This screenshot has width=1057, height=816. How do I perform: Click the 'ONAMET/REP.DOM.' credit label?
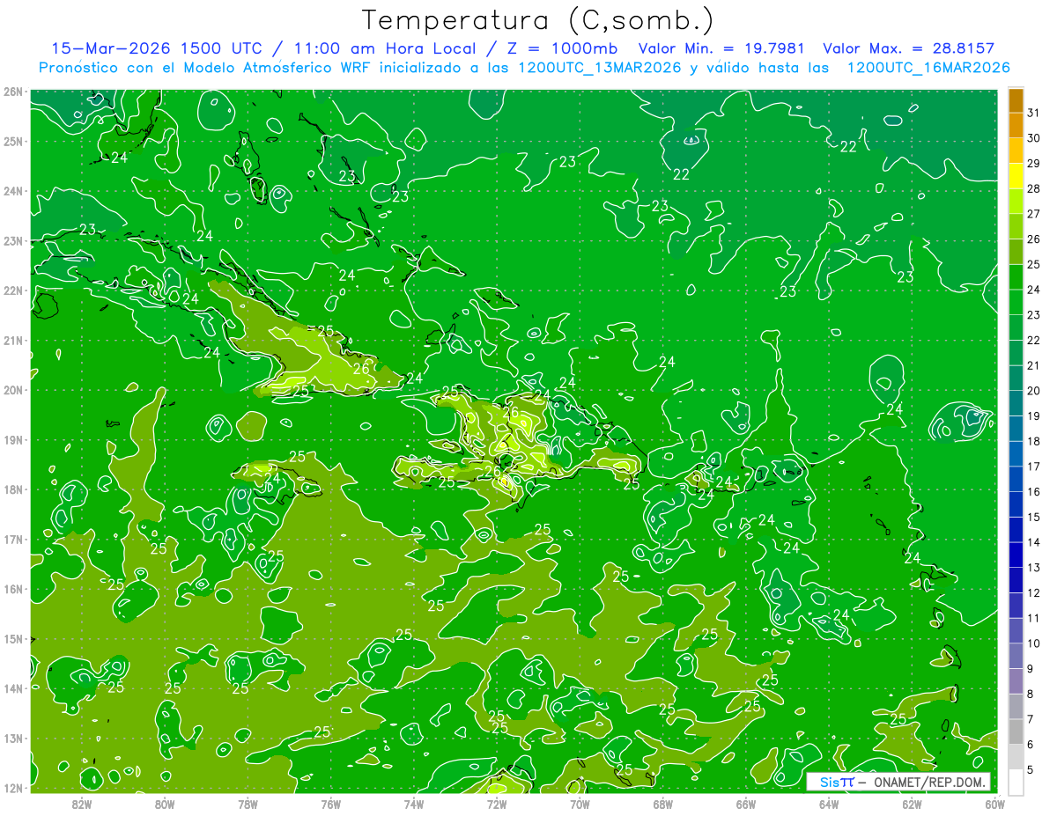[929, 782]
